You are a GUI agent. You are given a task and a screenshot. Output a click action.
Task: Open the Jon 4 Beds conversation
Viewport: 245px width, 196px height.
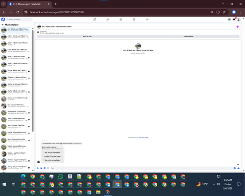(16, 30)
